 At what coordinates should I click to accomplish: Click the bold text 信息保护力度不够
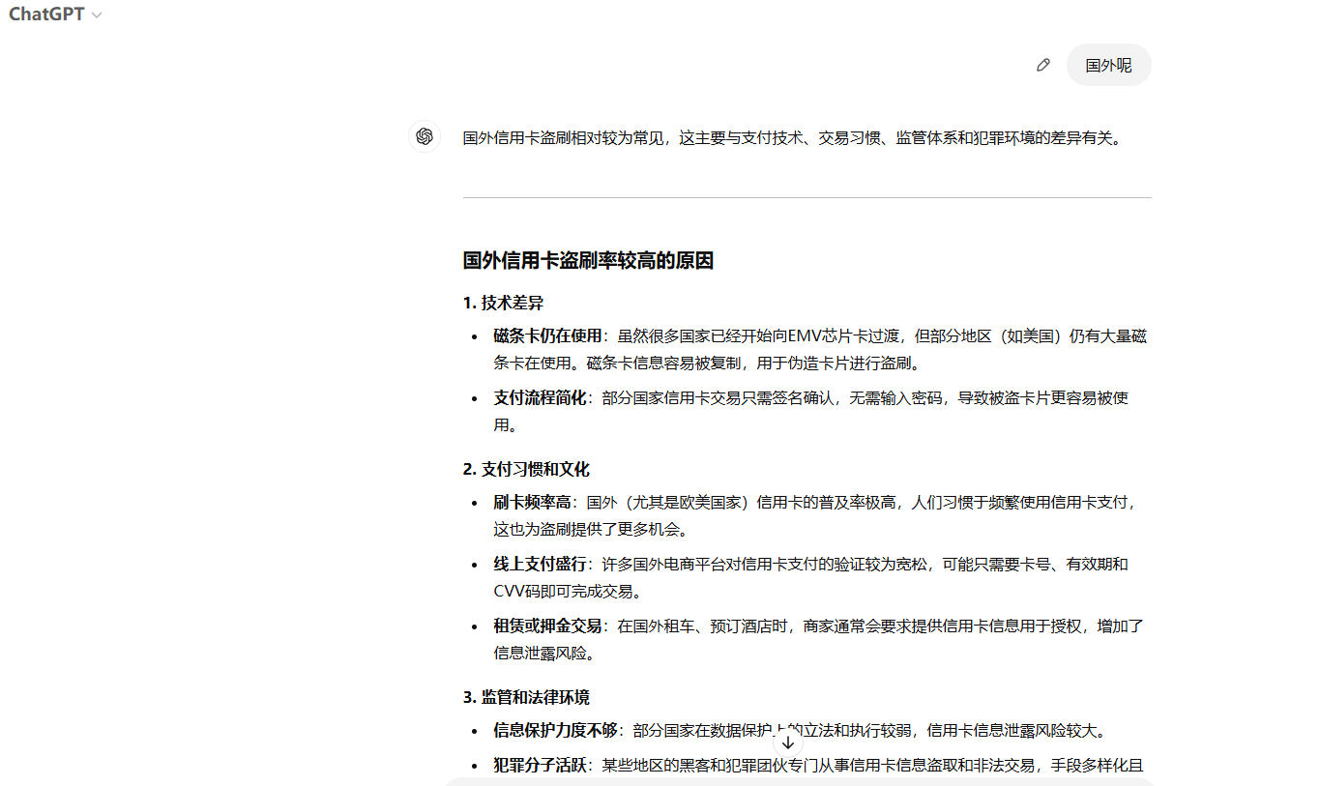point(555,730)
